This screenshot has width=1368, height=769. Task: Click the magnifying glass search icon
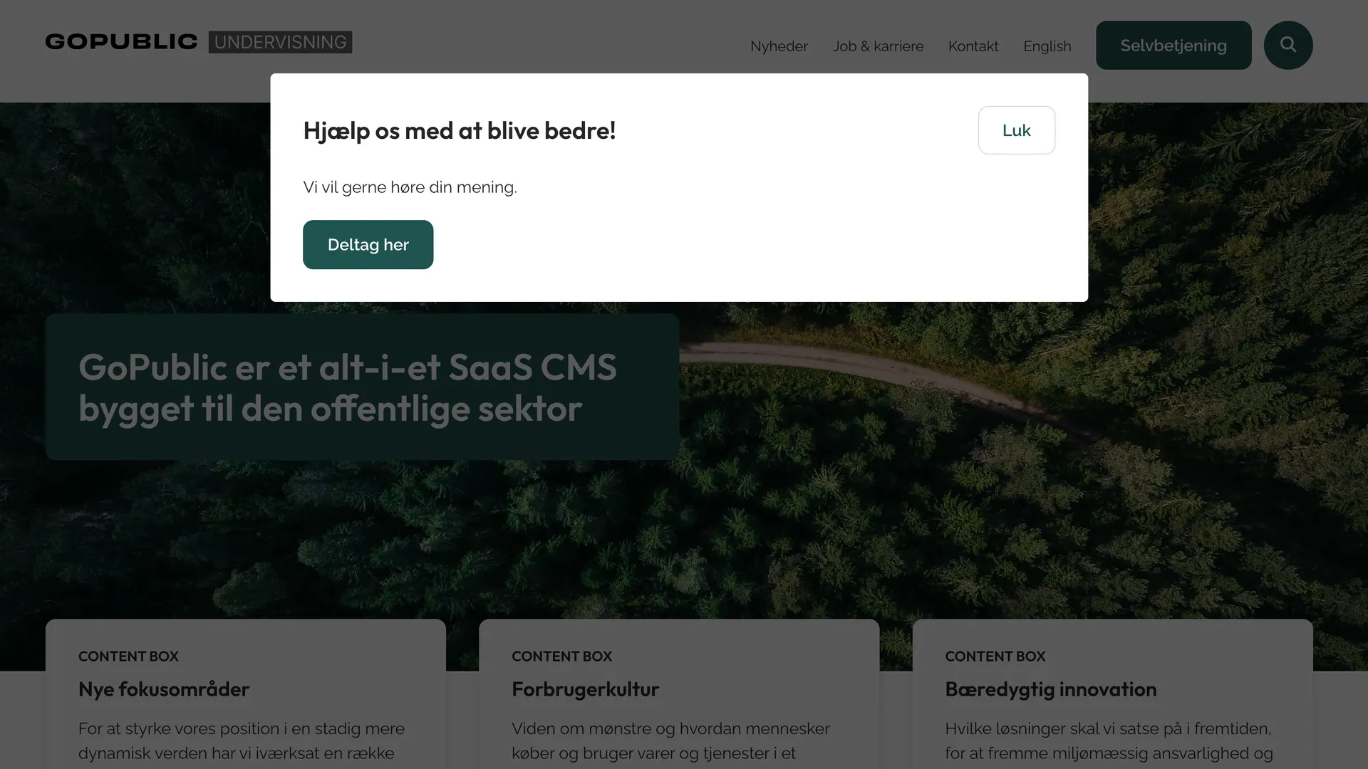[x=1287, y=45]
